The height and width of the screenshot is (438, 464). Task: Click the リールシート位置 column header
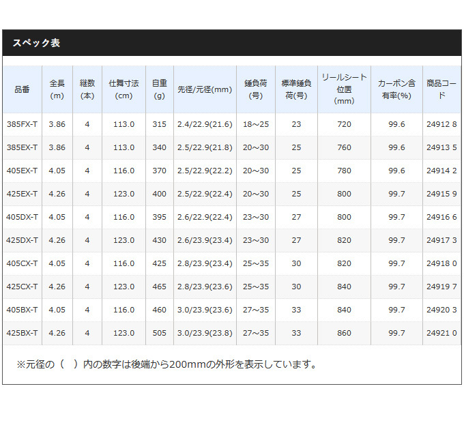click(x=344, y=89)
